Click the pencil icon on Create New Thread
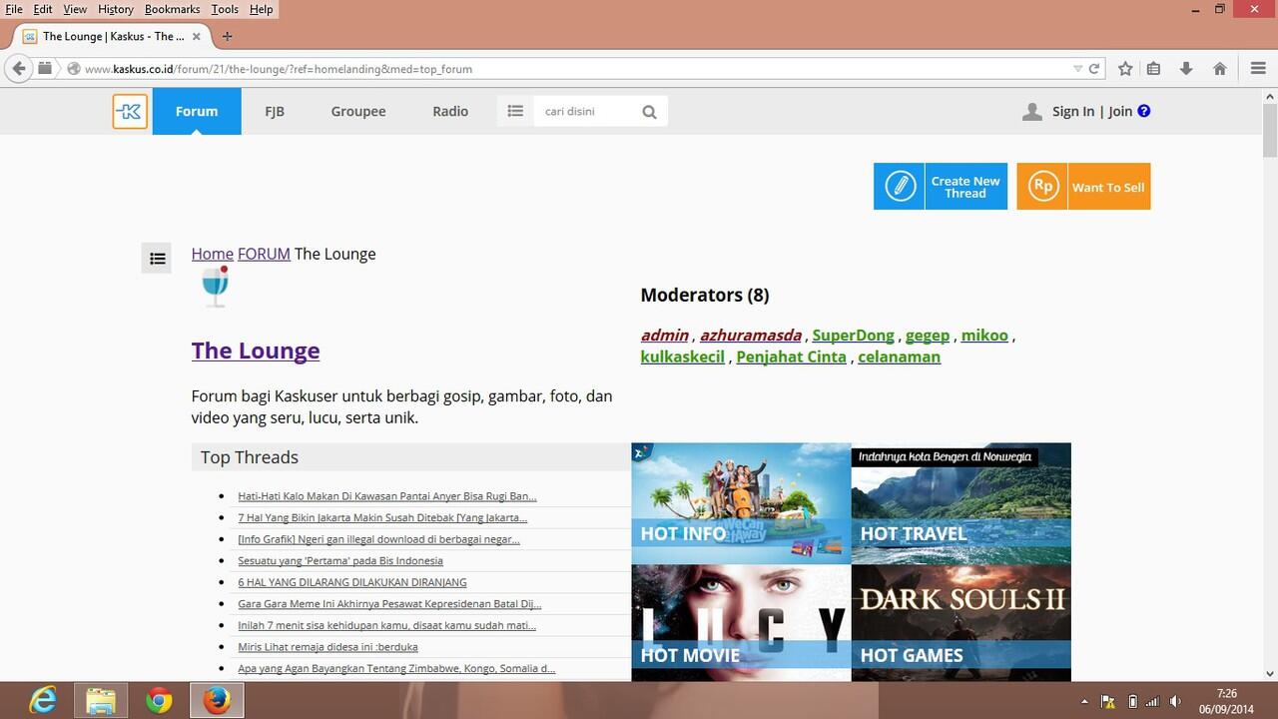 pyautogui.click(x=900, y=187)
